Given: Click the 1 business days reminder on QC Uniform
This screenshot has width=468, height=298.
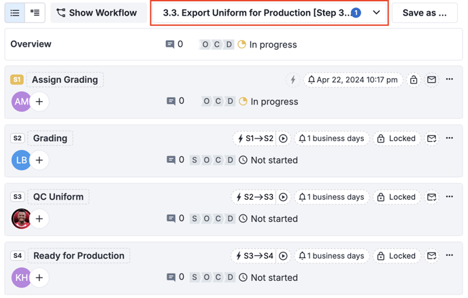Looking at the screenshot, I should coord(331,198).
